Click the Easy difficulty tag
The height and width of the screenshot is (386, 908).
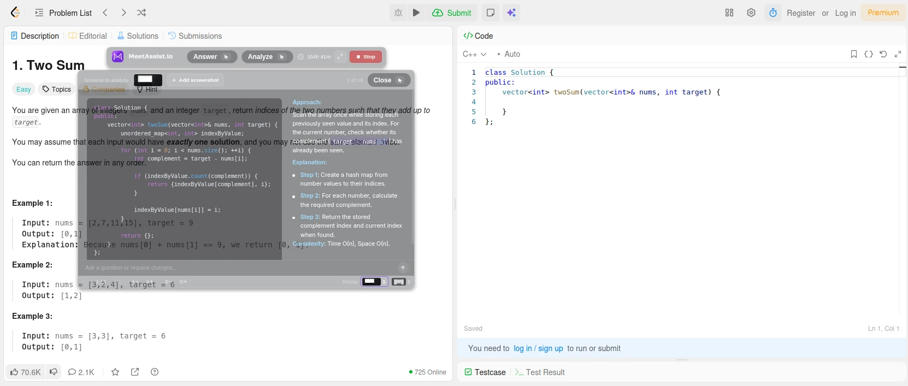[23, 90]
